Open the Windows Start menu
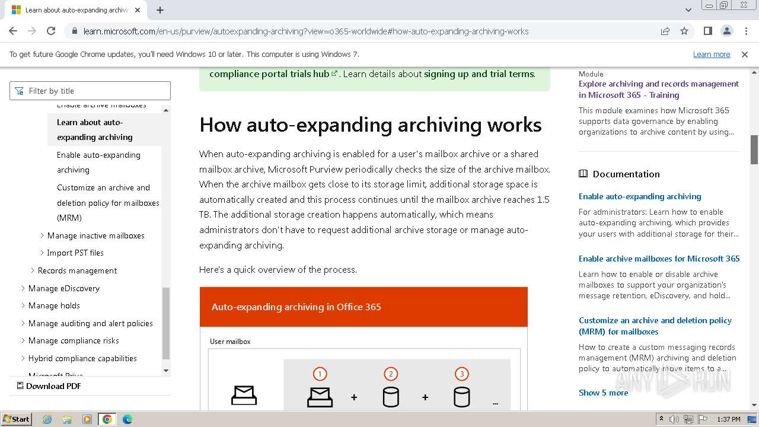Image resolution: width=759 pixels, height=427 pixels. [16, 419]
